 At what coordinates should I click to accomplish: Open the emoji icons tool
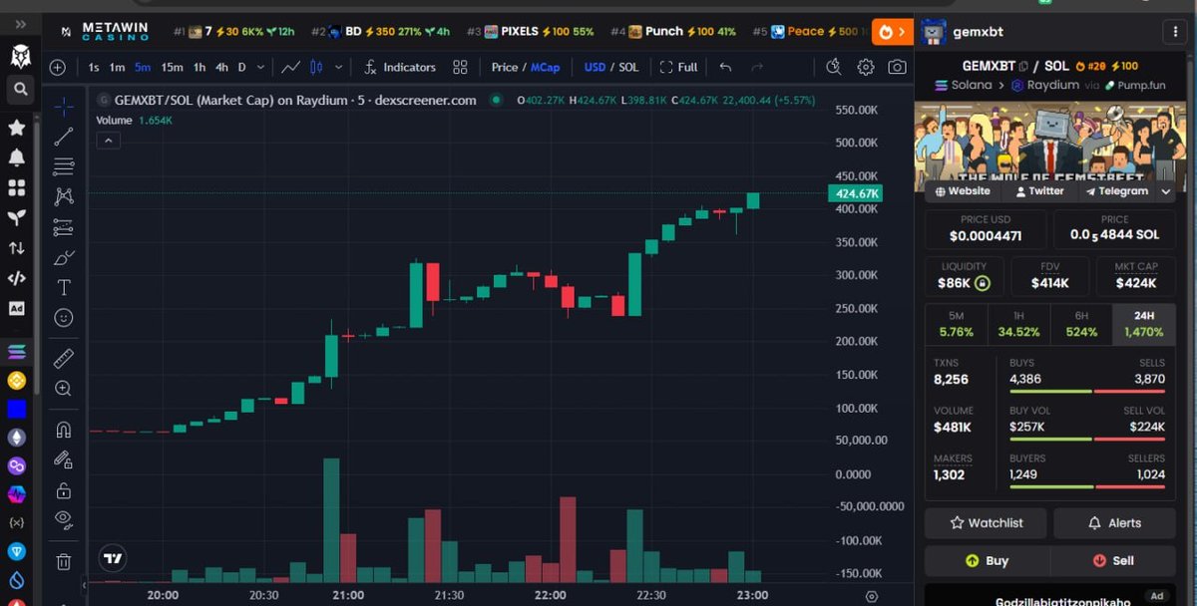(64, 318)
